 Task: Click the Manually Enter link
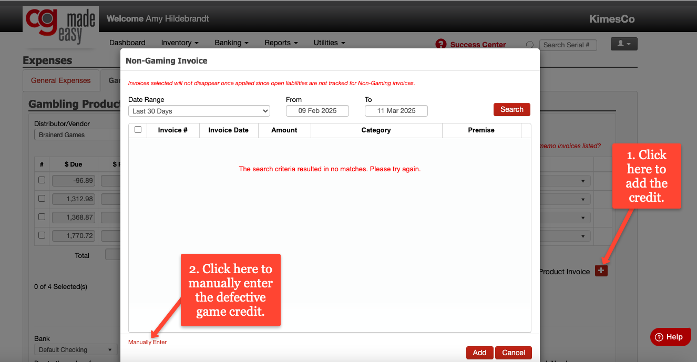[x=147, y=342]
